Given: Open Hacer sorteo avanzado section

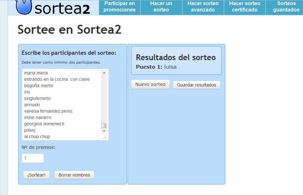Looking at the screenshot, I should pyautogui.click(x=203, y=7).
